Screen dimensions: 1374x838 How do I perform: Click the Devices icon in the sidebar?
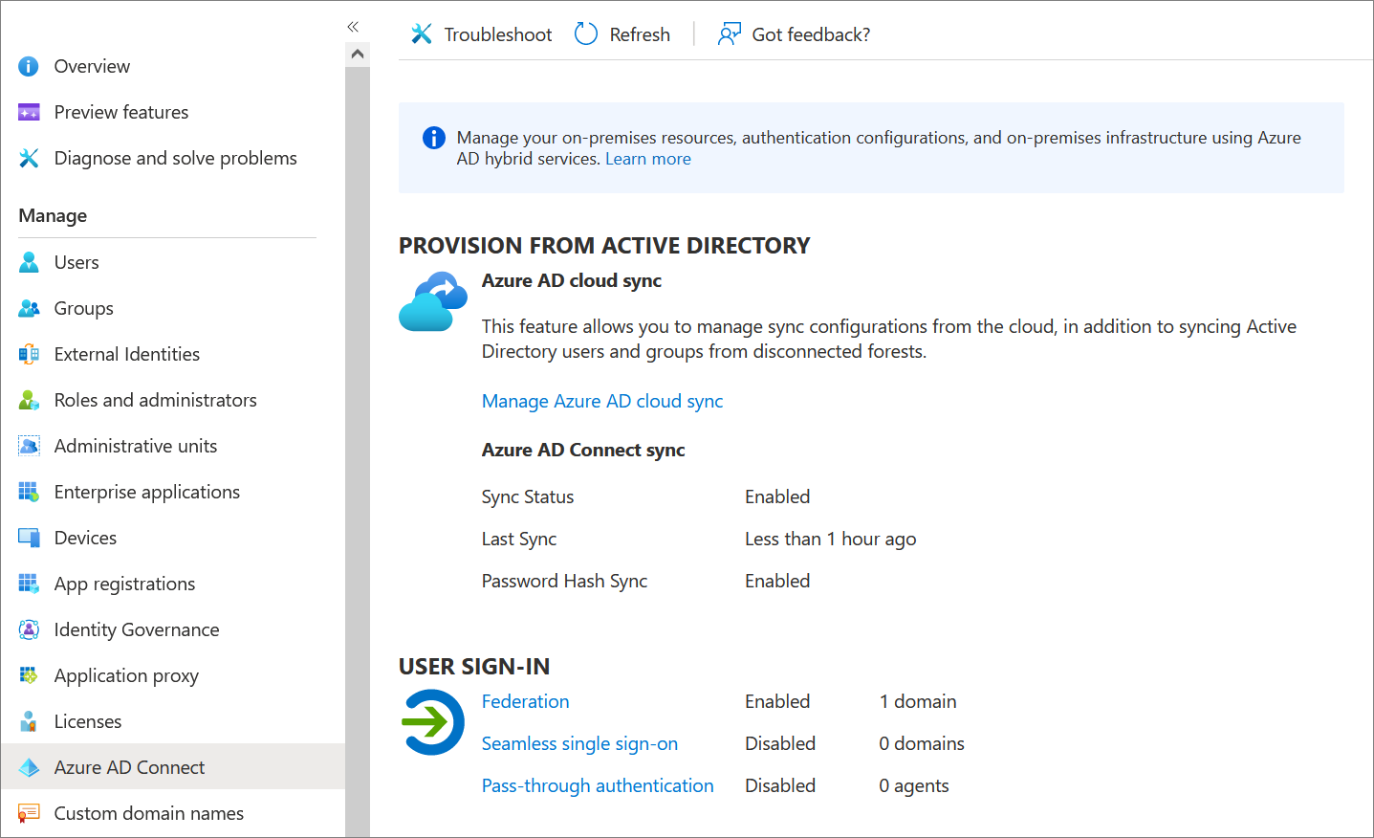point(29,537)
